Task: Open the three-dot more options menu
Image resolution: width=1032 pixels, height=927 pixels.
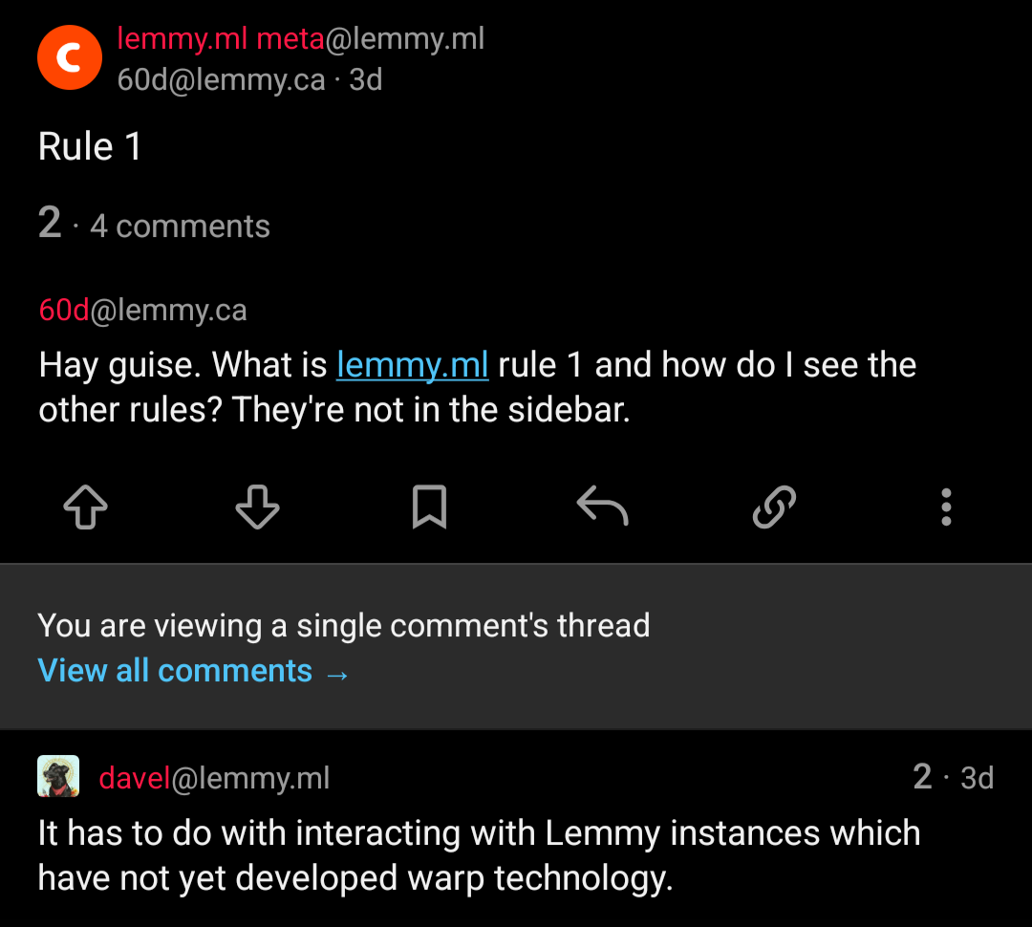Action: click(x=946, y=507)
